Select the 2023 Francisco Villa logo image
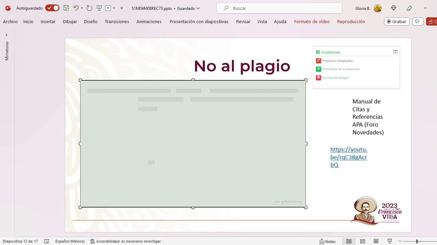Viewport: 437px width, 245px height. (x=376, y=211)
